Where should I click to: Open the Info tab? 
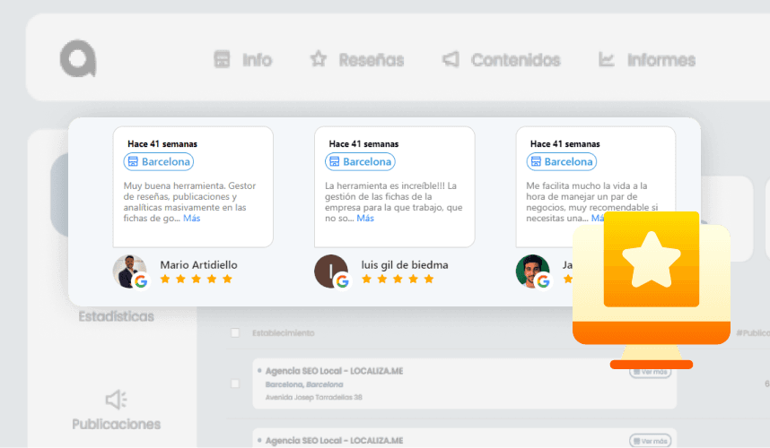[243, 60]
